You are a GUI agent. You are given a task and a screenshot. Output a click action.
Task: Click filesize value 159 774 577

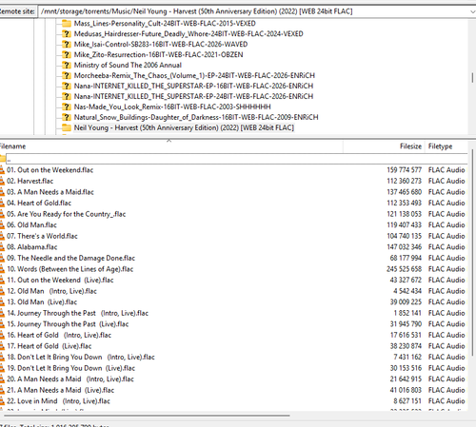pyautogui.click(x=404, y=170)
